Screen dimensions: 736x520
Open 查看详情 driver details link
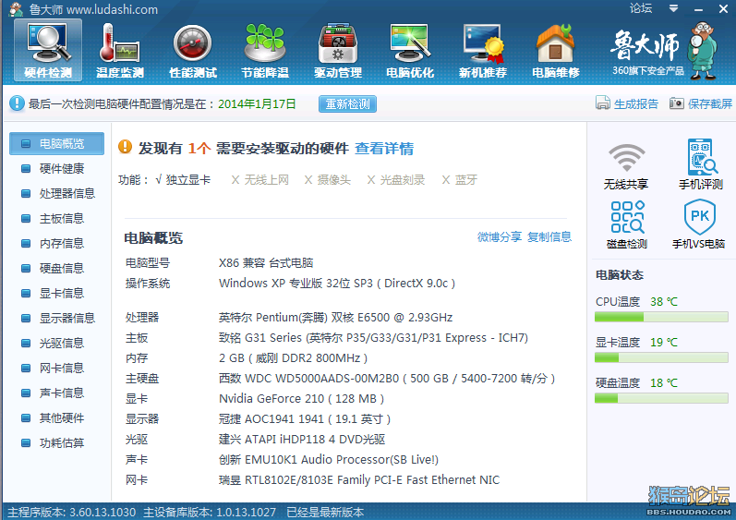pyautogui.click(x=384, y=149)
